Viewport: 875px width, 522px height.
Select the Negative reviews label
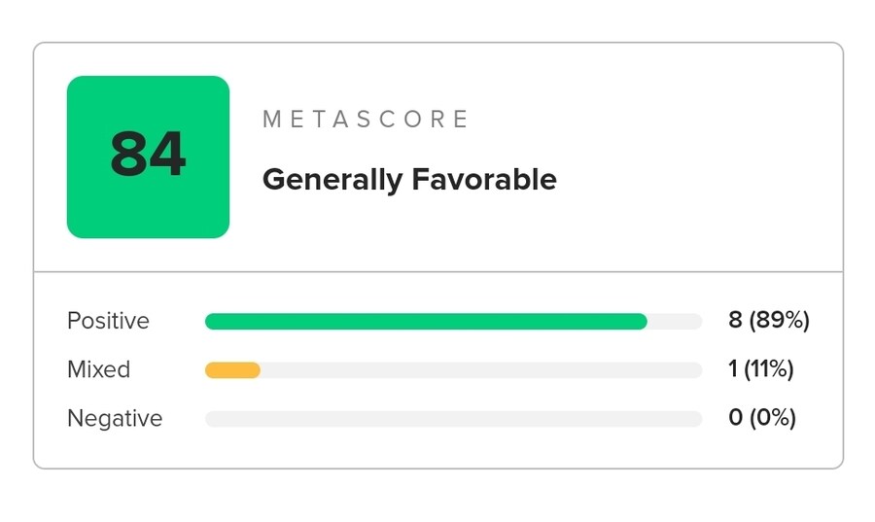pyautogui.click(x=115, y=418)
